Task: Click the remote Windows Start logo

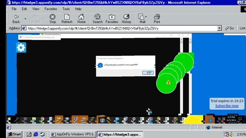Action: pyautogui.click(x=9, y=120)
